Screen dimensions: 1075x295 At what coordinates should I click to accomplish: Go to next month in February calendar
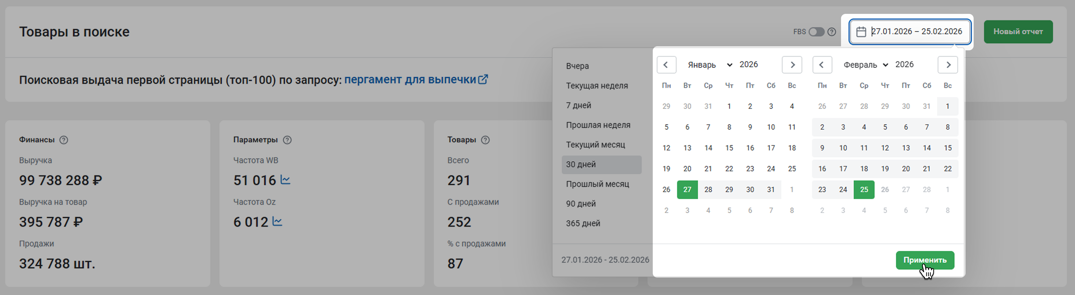coord(948,65)
